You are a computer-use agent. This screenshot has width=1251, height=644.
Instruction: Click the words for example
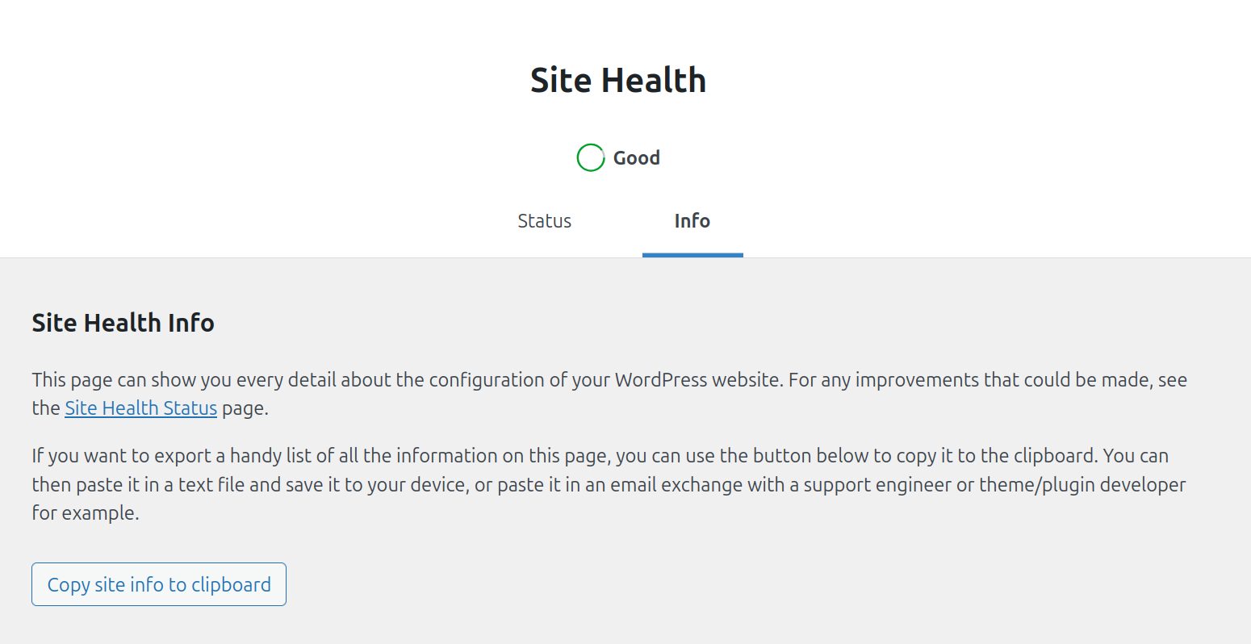coord(85,513)
